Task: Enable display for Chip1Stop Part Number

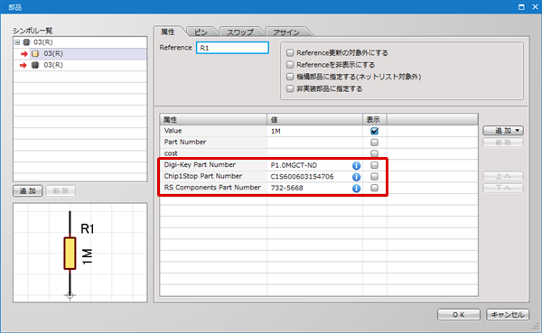Action: 374,177
